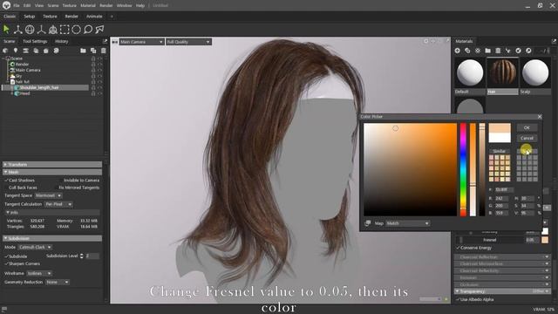
Task: Switch to the Setup workspace tab
Action: point(29,17)
